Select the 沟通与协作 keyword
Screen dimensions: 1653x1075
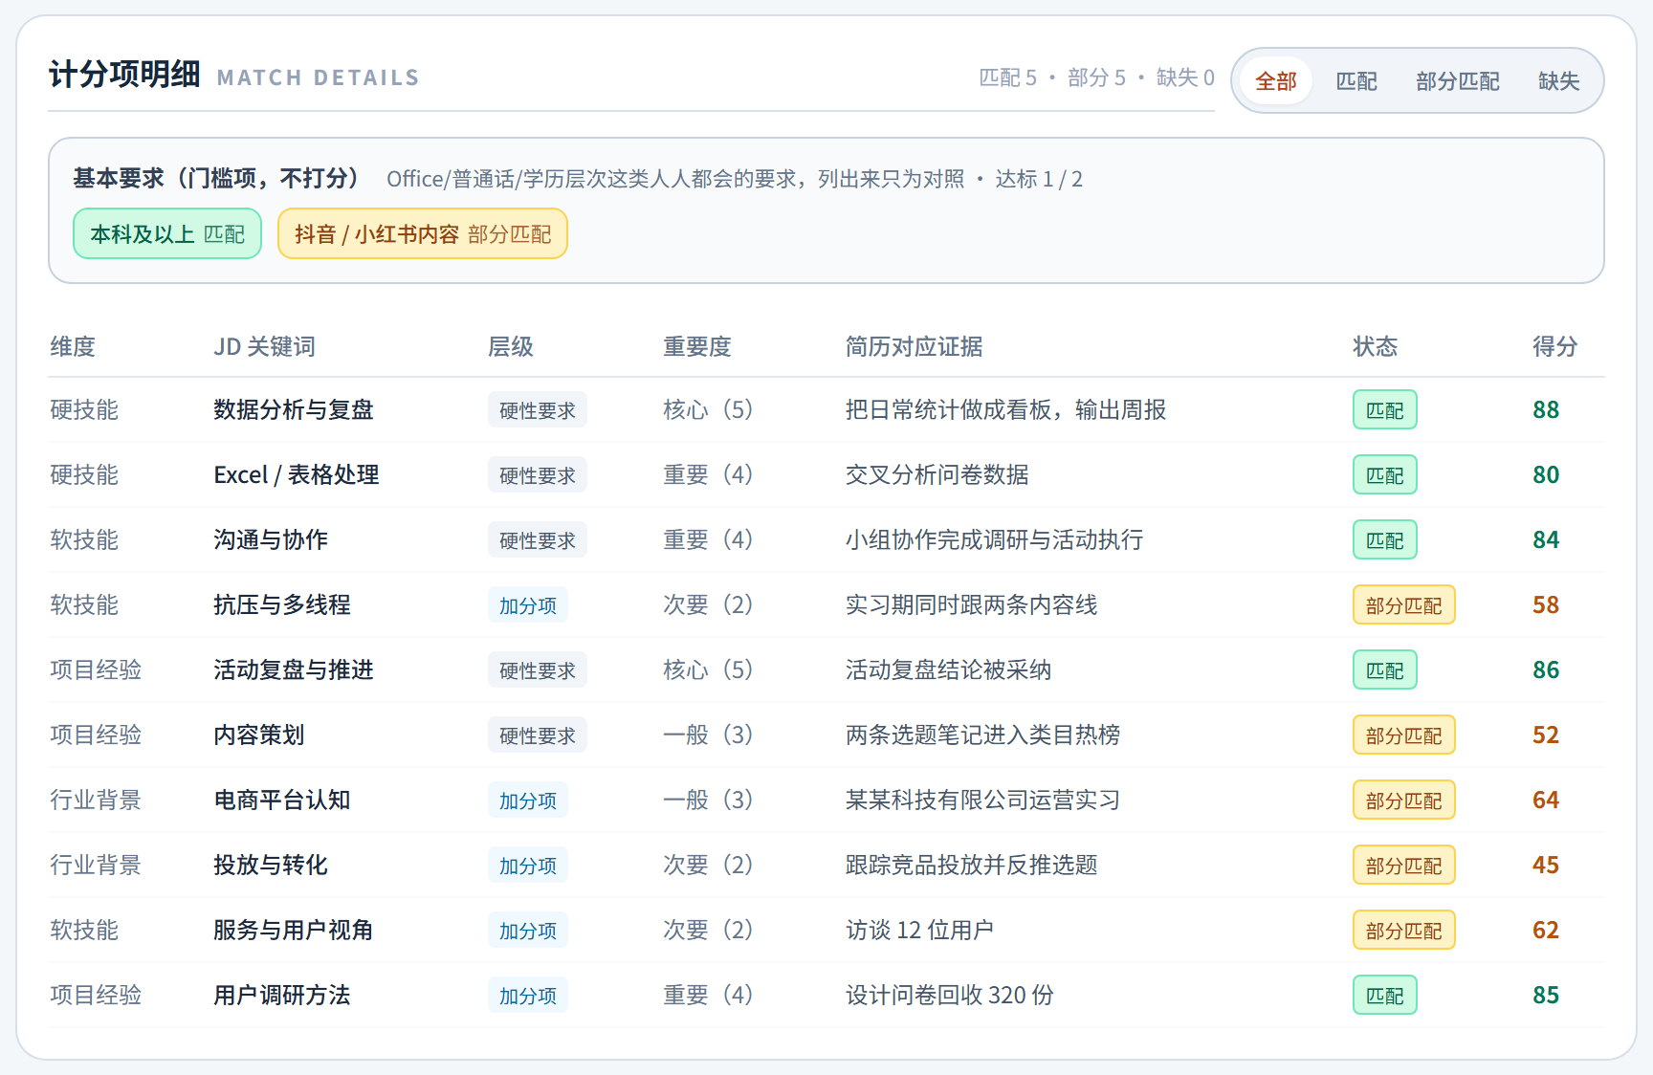tap(271, 539)
